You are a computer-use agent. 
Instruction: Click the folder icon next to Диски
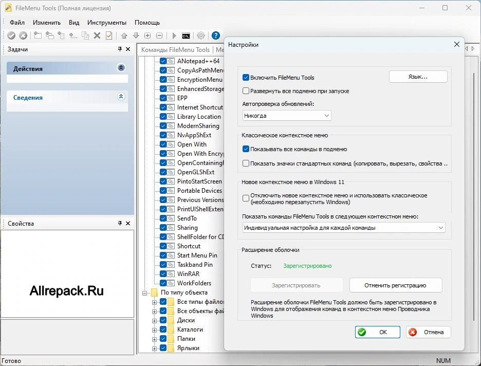click(171, 320)
